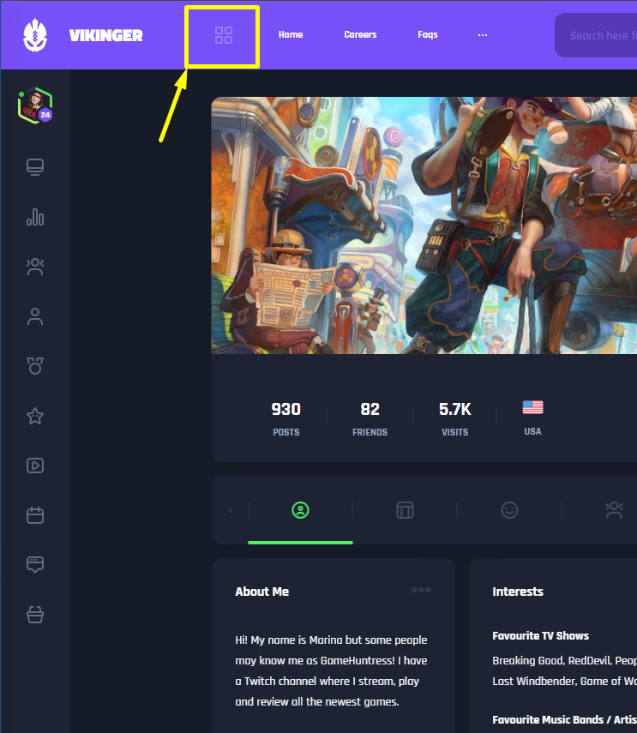
Task: Click the About Me heading
Action: coord(261,592)
